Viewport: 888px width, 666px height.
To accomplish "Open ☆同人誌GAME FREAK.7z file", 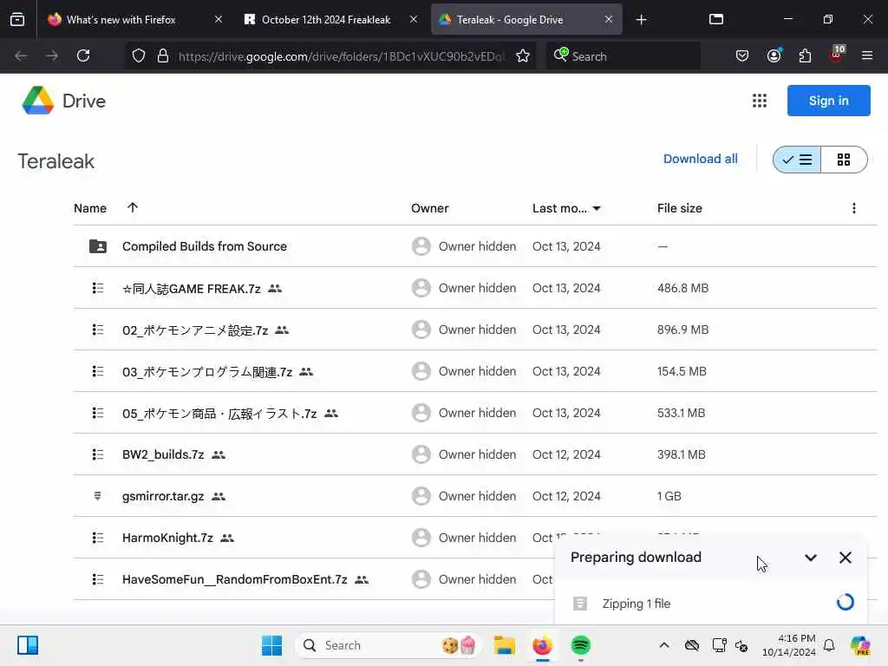I will pos(192,289).
